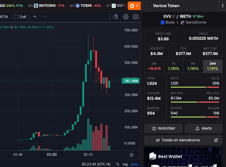Screen dimensions: 226x167
Task: Select the 6H timeframe tab
Action: [x=193, y=66]
